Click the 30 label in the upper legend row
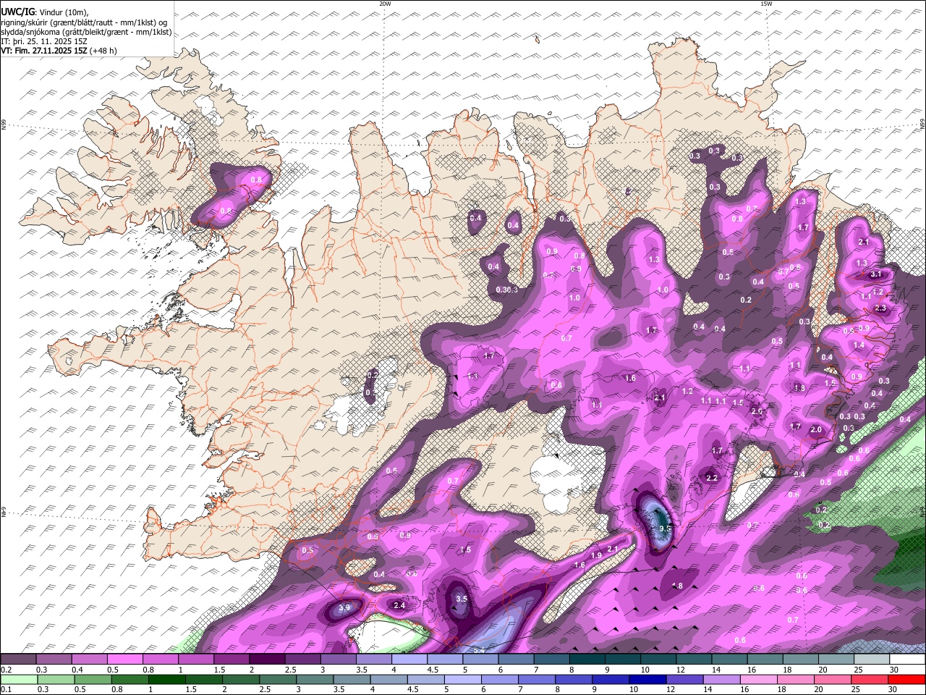Screen dimensions: 926x695 tap(894, 670)
